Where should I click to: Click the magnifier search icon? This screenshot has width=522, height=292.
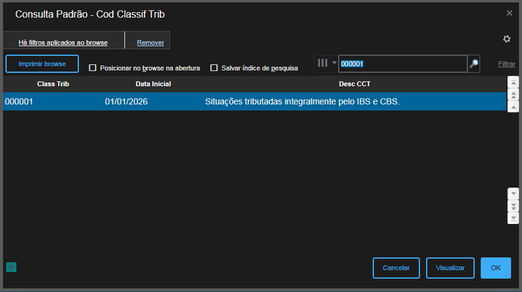473,64
